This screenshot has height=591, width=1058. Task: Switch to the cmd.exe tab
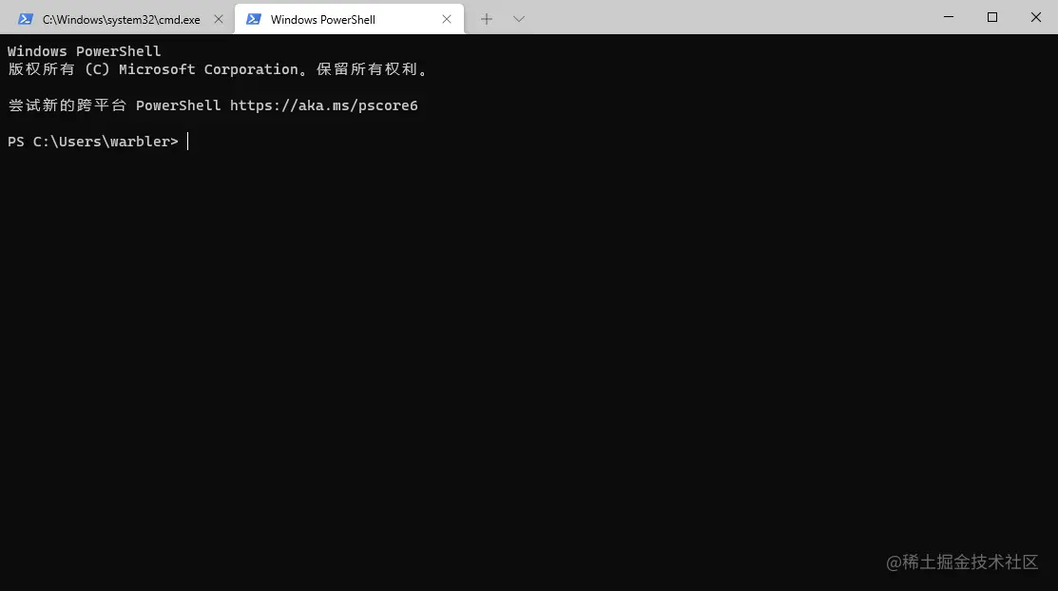point(120,20)
